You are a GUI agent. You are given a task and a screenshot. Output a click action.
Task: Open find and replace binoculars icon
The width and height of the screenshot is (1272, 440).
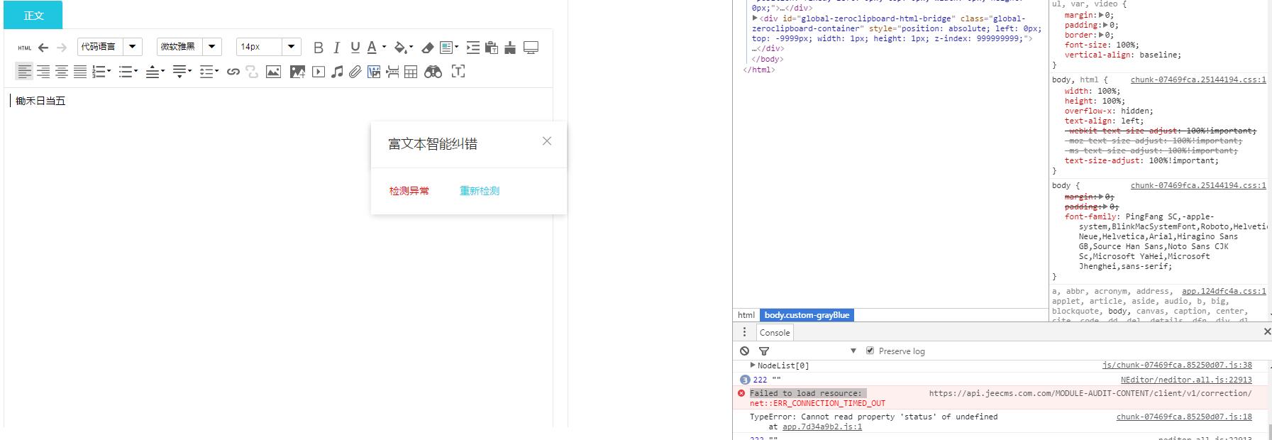tap(433, 72)
